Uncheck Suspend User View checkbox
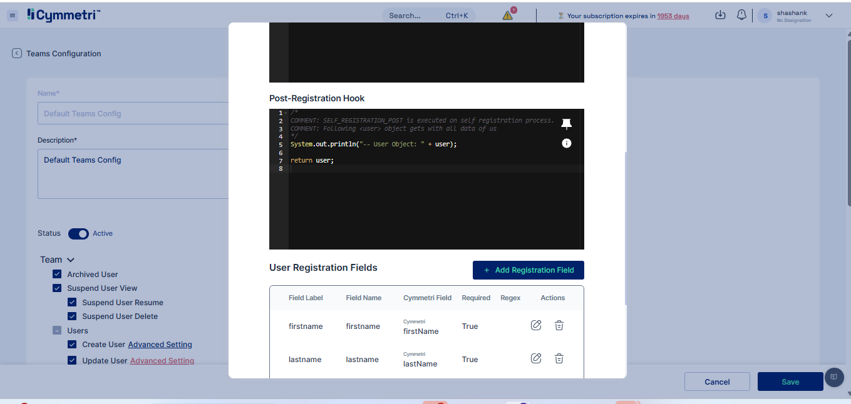 [x=57, y=288]
